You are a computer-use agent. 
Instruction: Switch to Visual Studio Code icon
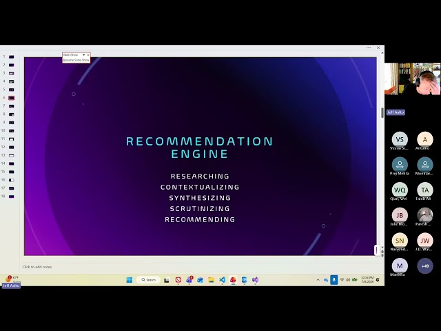point(222,280)
